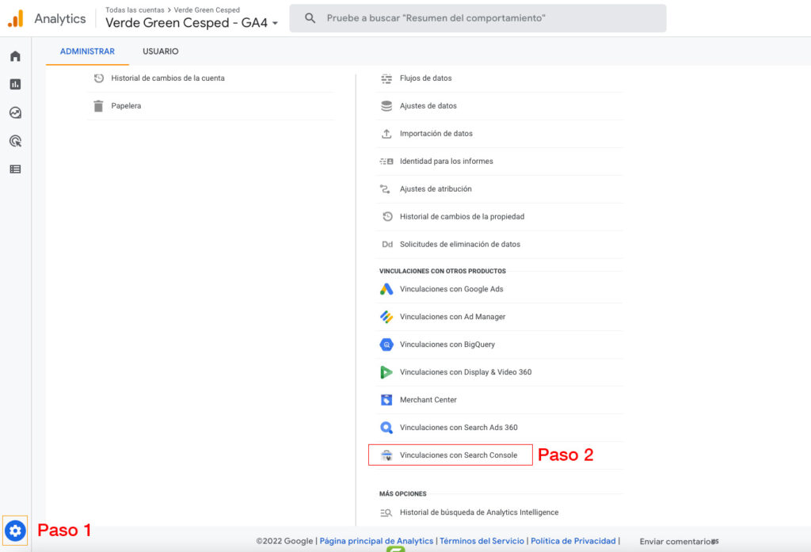This screenshot has height=552, width=811.
Task: Open the Explore icon in sidebar
Action: tap(15, 112)
